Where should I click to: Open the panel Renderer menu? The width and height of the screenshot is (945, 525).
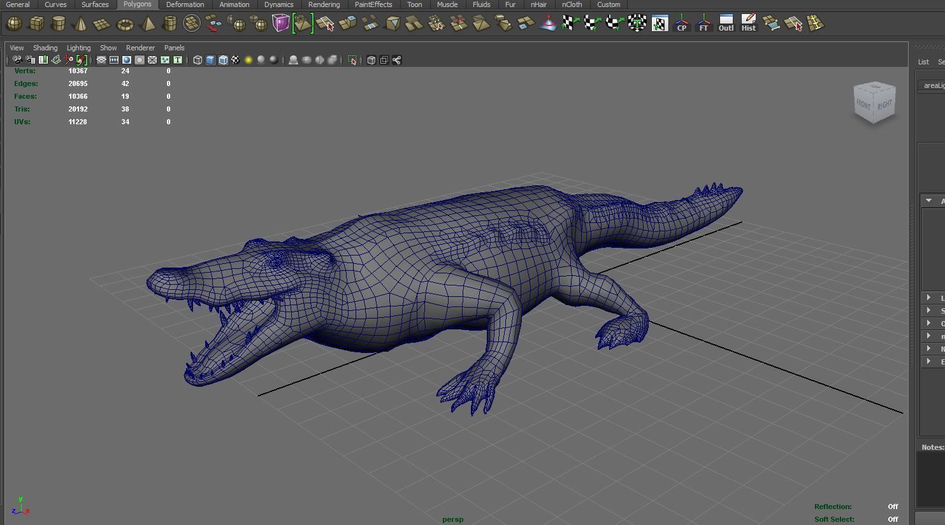point(140,48)
